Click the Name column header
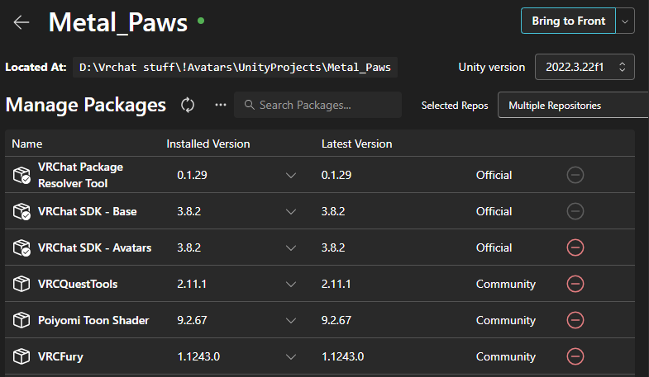This screenshot has width=649, height=377. pyautogui.click(x=26, y=144)
